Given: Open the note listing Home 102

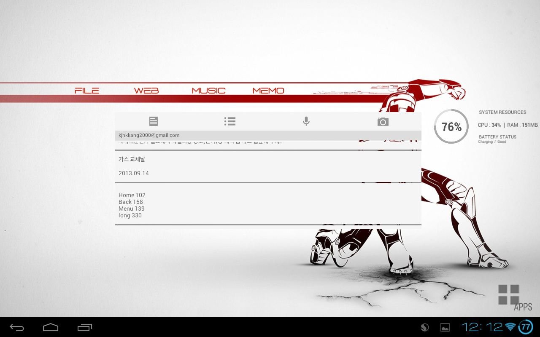Looking at the screenshot, I should (268, 204).
